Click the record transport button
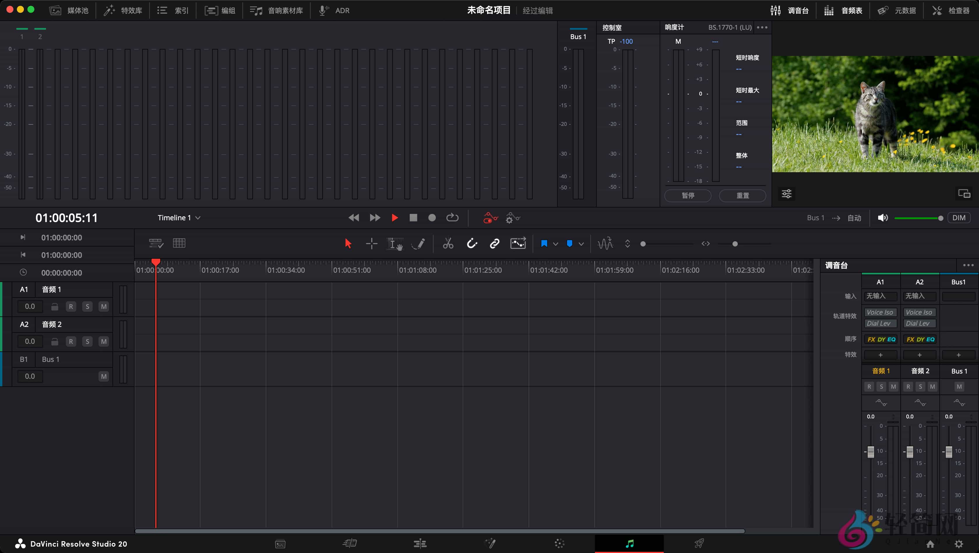The width and height of the screenshot is (979, 553). pos(432,217)
